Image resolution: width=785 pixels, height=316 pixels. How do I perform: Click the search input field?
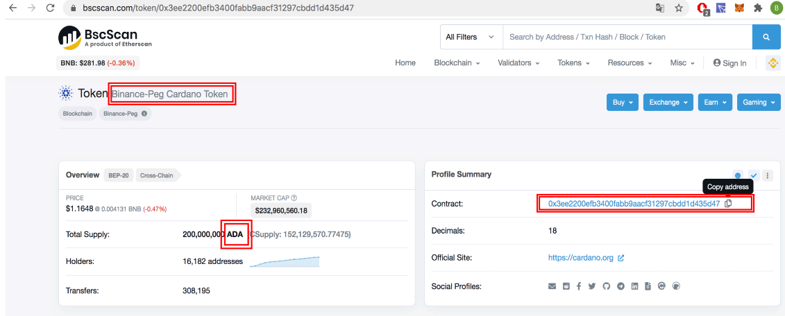[627, 37]
